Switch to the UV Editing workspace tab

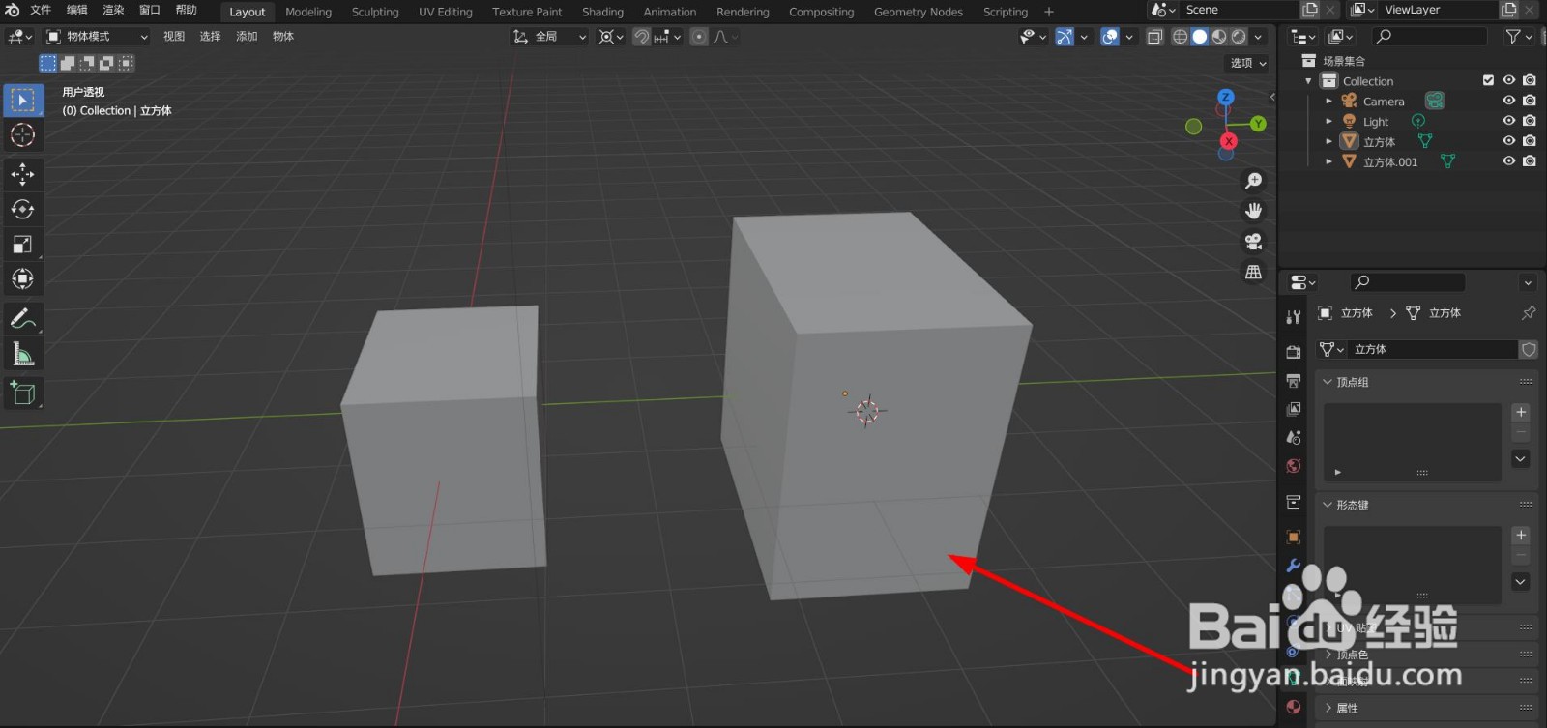point(446,12)
